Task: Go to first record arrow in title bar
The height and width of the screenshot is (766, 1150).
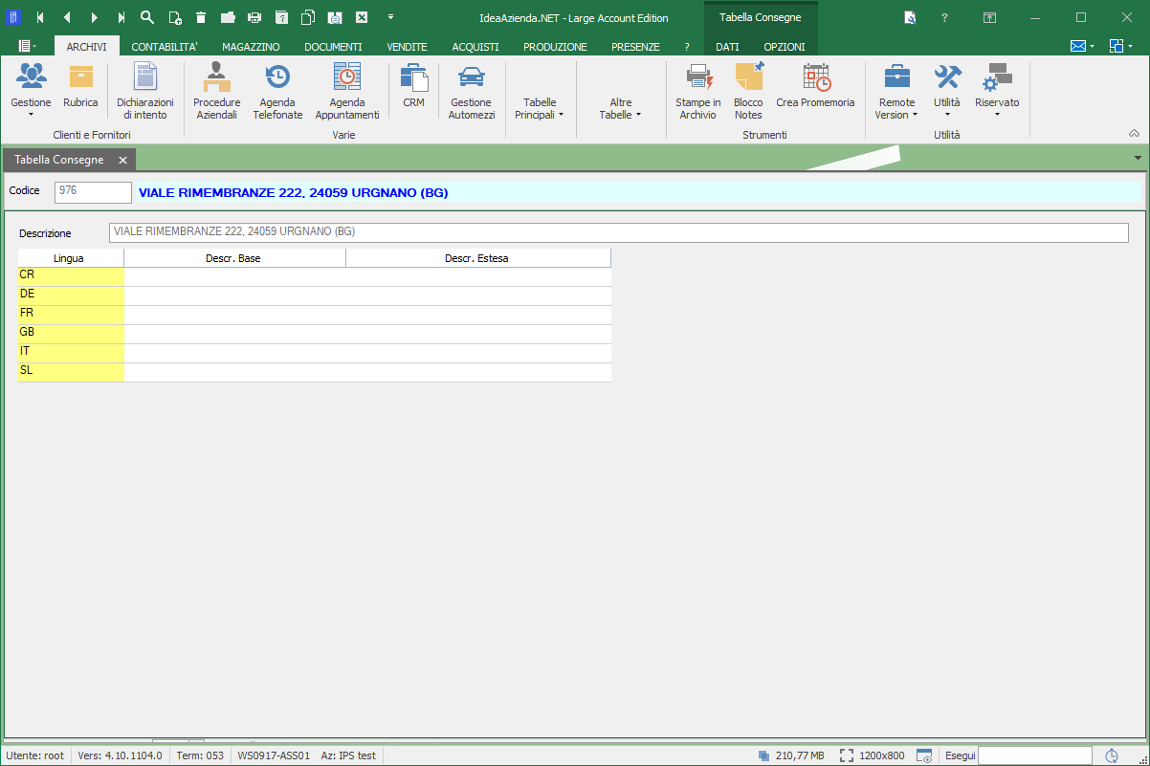Action: 40,17
